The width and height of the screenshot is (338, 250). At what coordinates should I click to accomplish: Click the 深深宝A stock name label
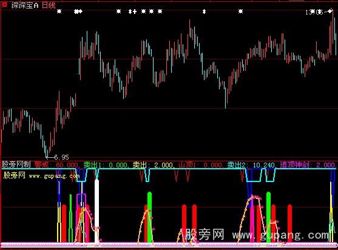coord(25,5)
